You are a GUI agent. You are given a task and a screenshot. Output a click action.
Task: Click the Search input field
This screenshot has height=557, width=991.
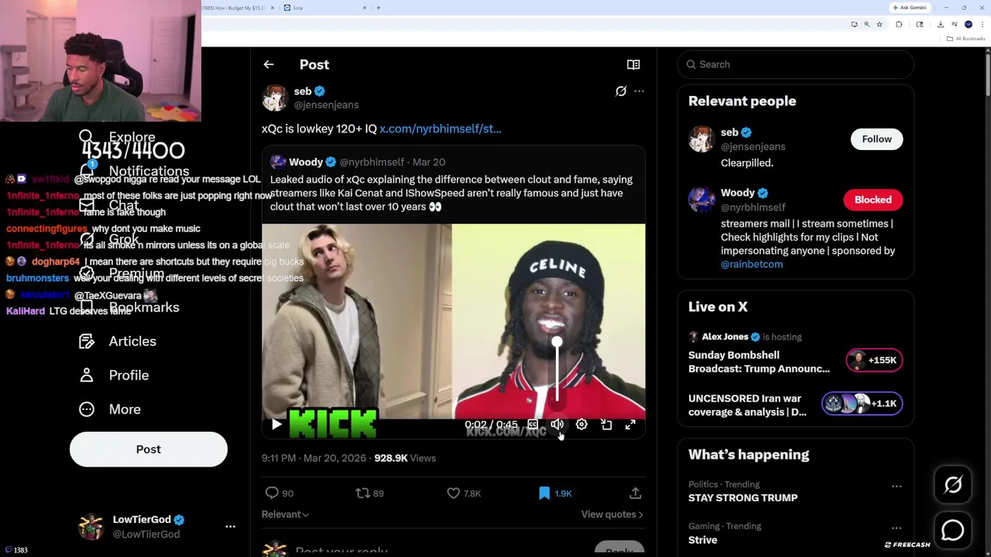pyautogui.click(x=796, y=64)
